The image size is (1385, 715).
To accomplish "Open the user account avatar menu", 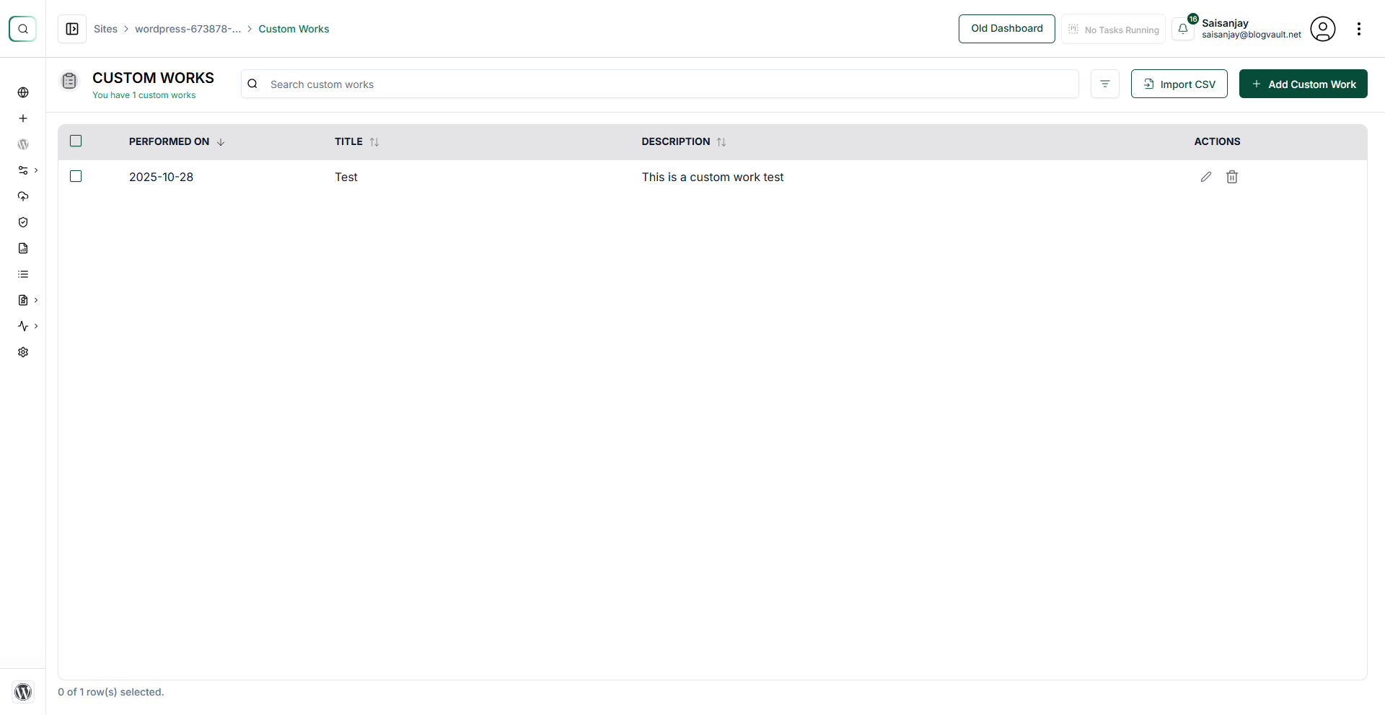I will point(1323,29).
